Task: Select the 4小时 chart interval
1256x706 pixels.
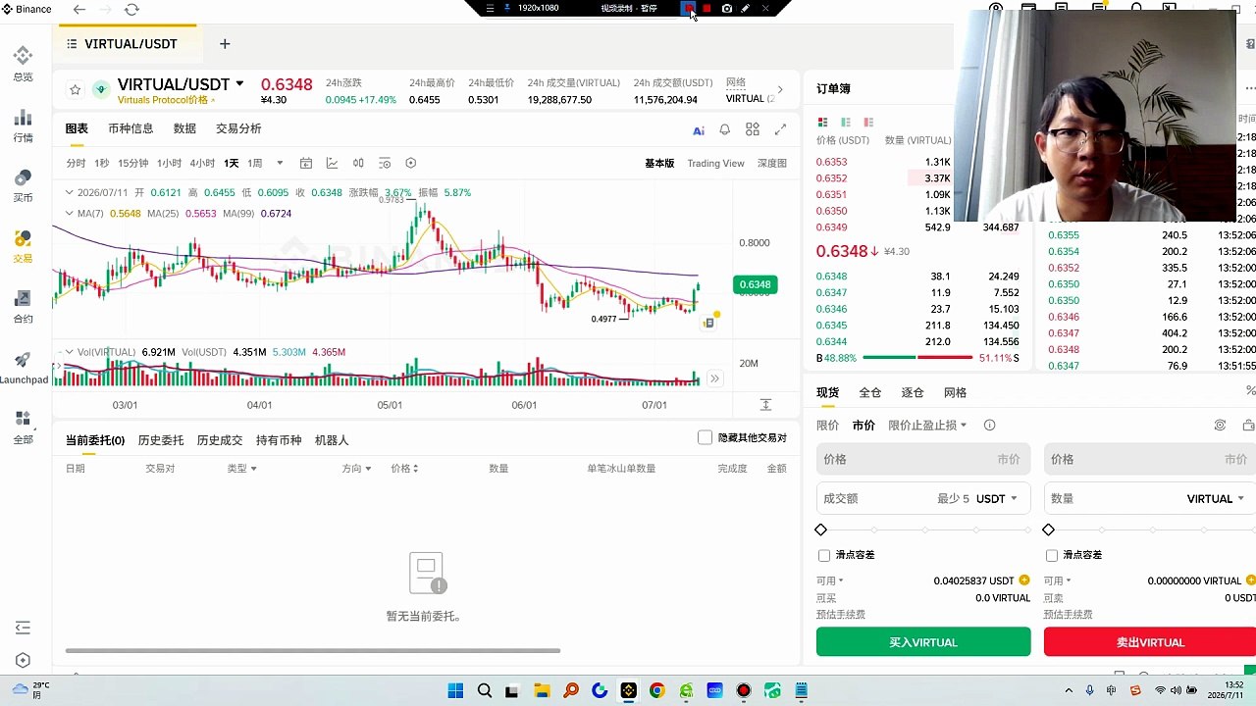Action: coord(202,164)
